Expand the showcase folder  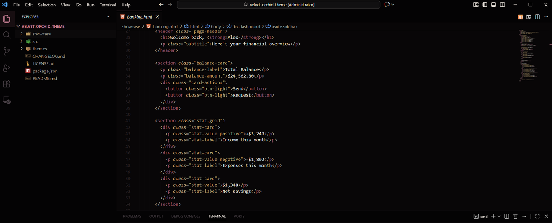tap(22, 34)
